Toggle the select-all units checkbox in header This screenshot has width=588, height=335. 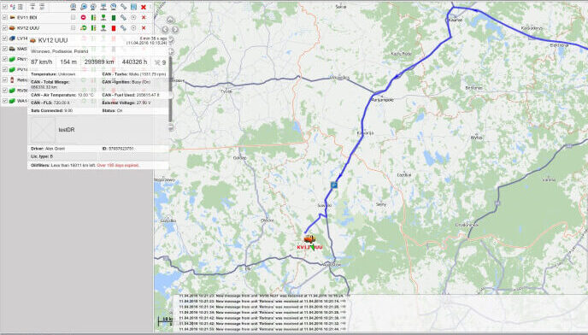[x=5, y=7]
